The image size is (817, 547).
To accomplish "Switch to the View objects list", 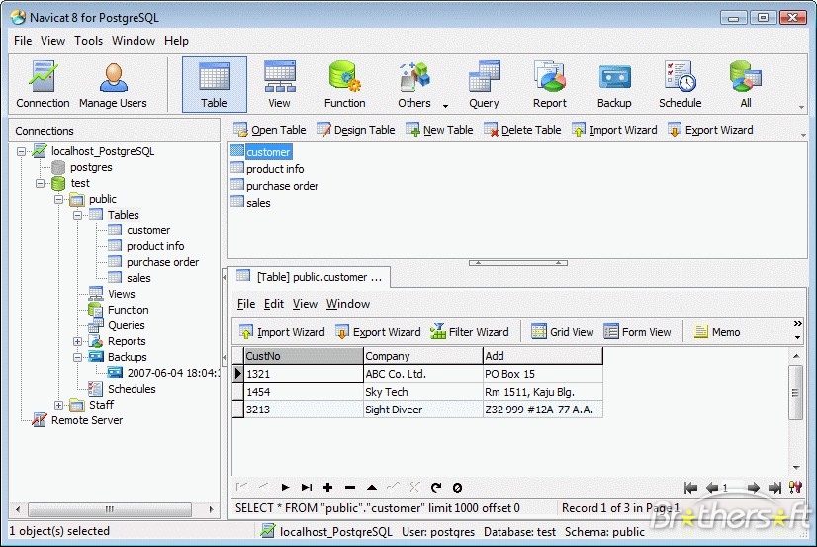I will click(279, 85).
